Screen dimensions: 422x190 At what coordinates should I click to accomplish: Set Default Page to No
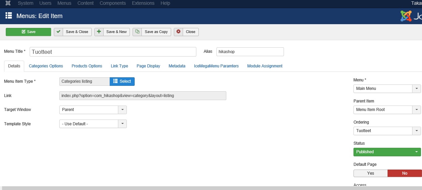pos(405,173)
